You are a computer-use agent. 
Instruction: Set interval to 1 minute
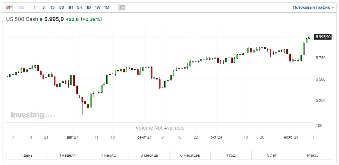click(x=34, y=7)
